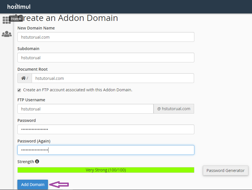Click the info icon next to Strength
The width and height of the screenshot is (252, 190).
37,161
